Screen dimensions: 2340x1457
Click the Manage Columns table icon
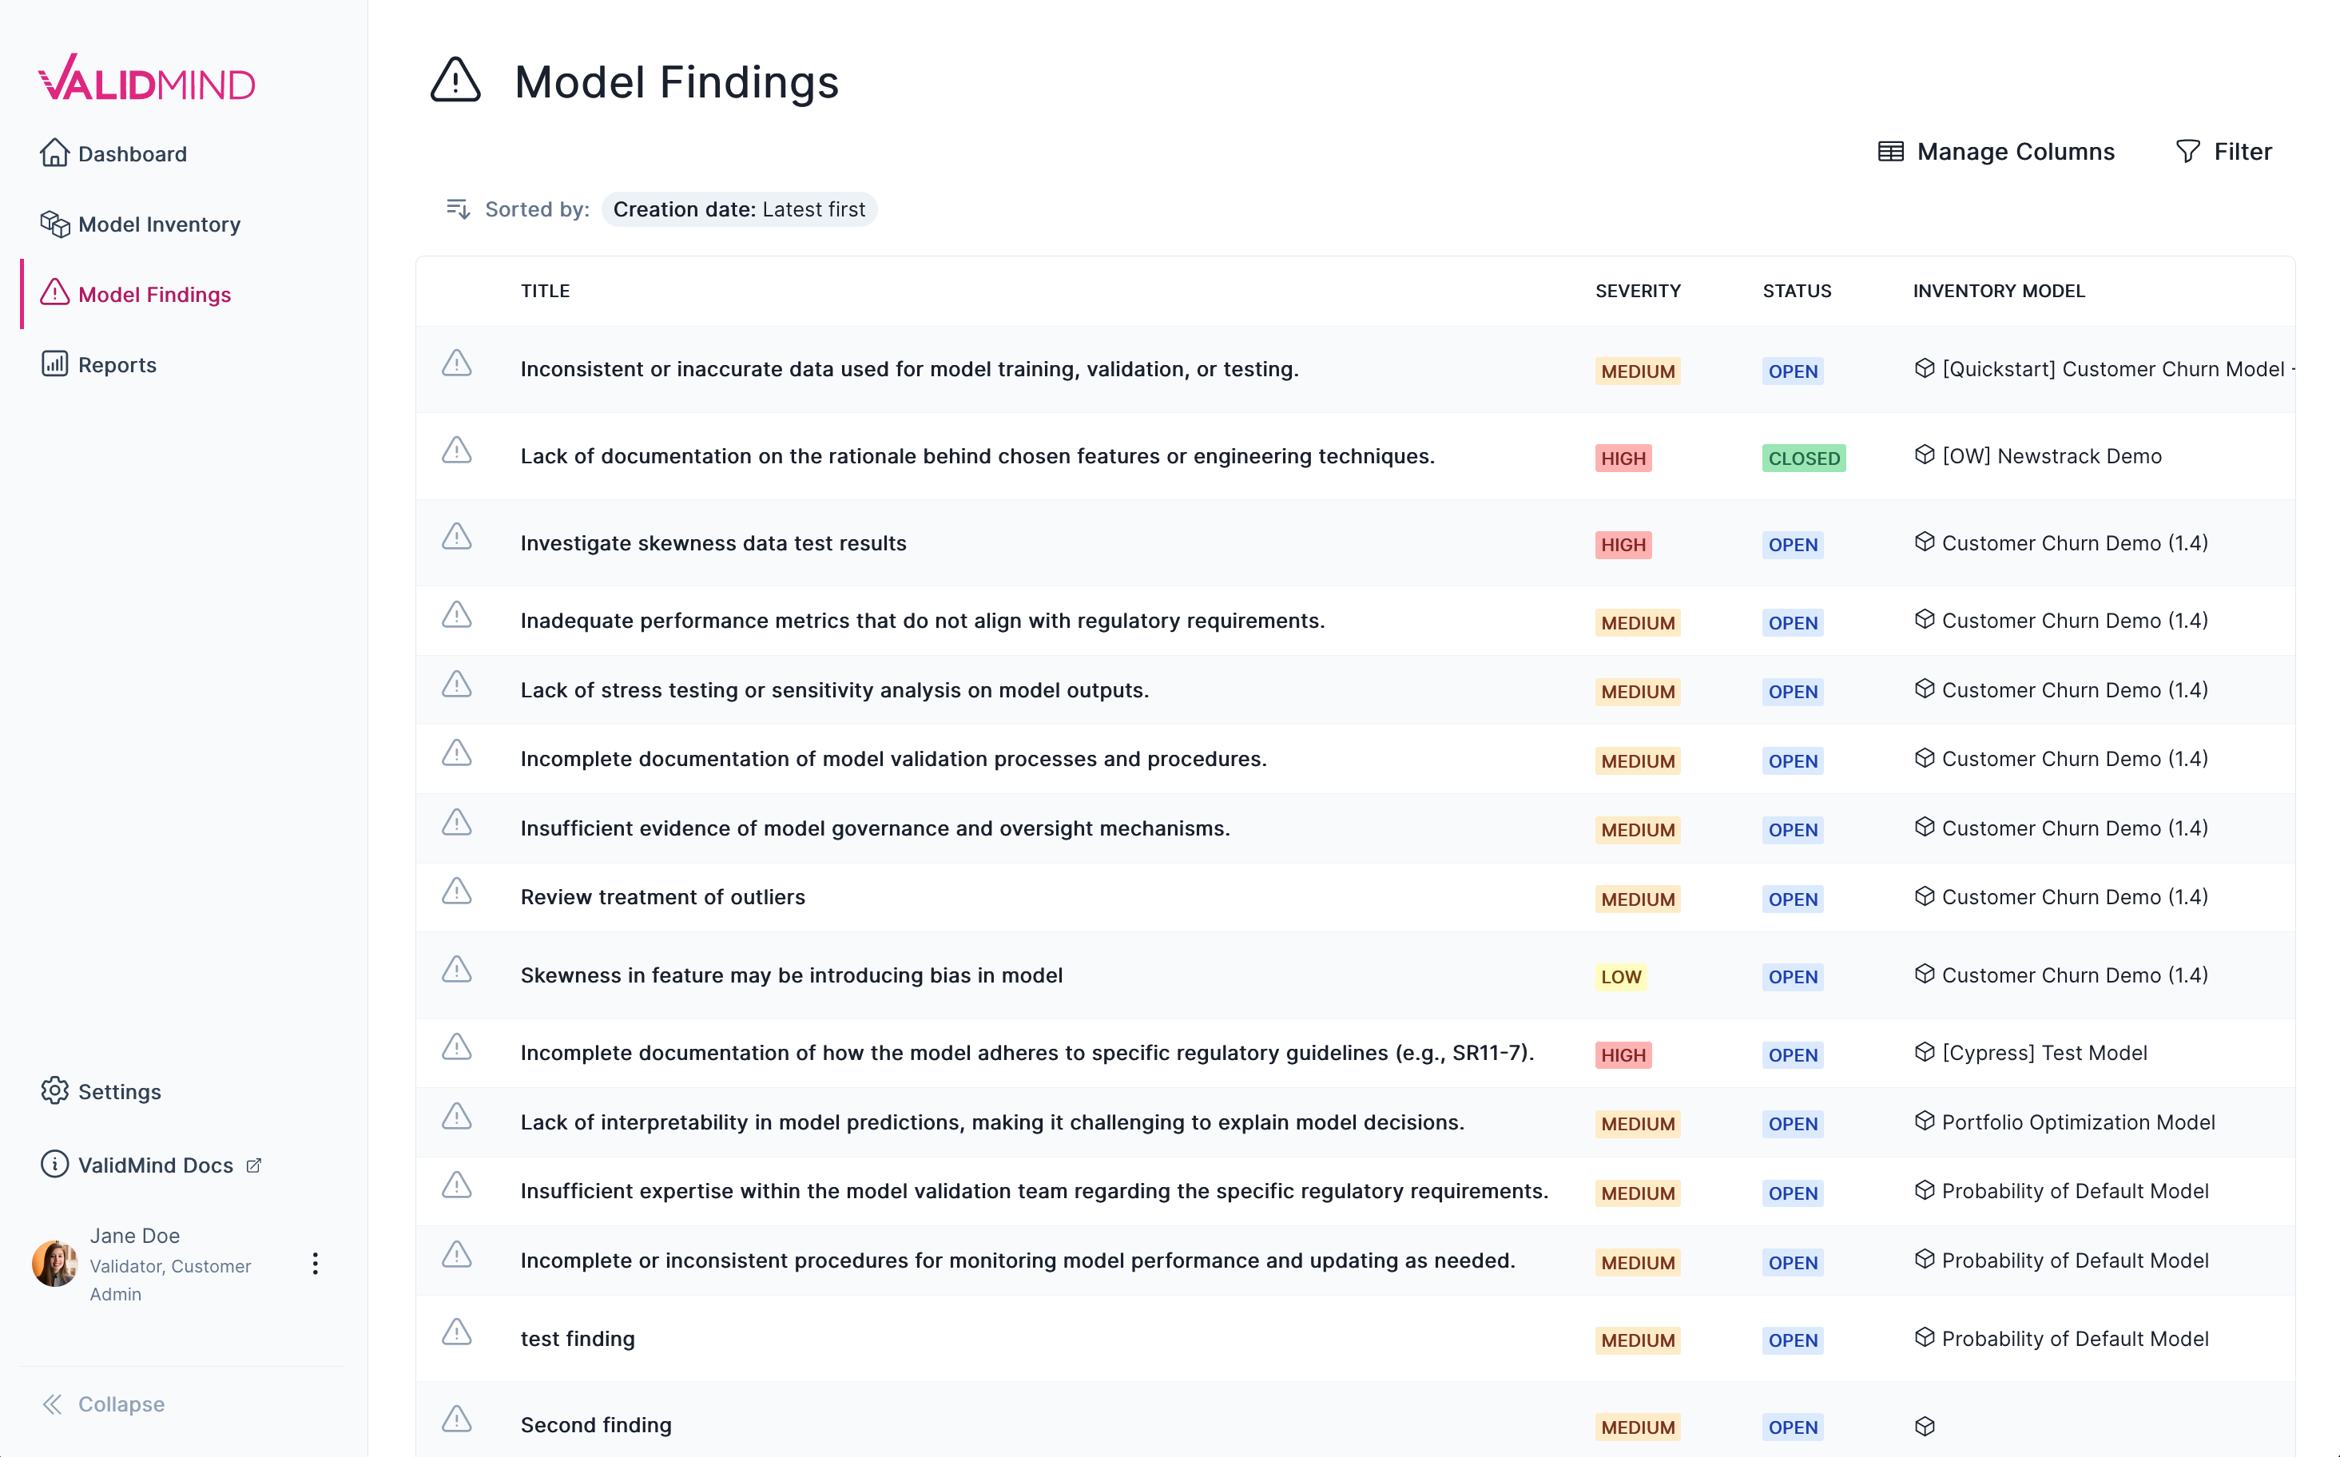[1890, 151]
